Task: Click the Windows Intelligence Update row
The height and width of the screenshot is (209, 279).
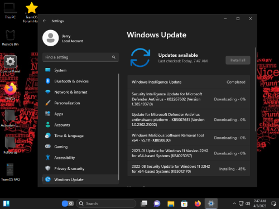Action: (x=189, y=82)
